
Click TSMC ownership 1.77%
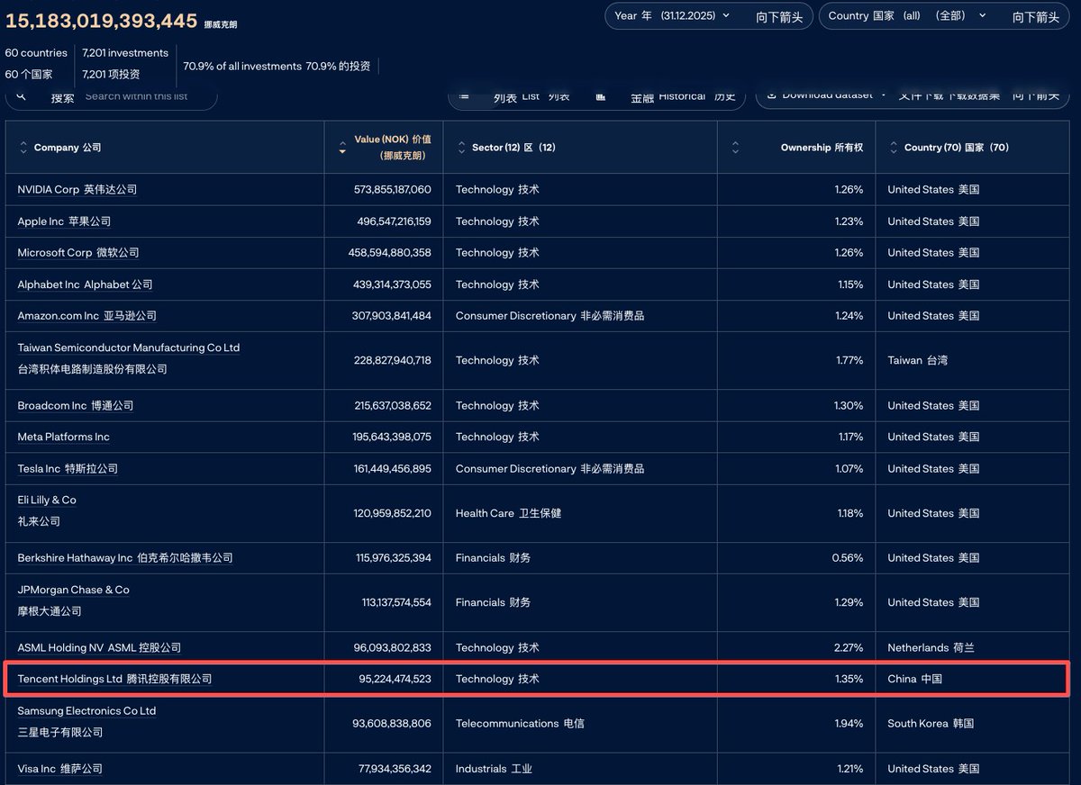[849, 360]
